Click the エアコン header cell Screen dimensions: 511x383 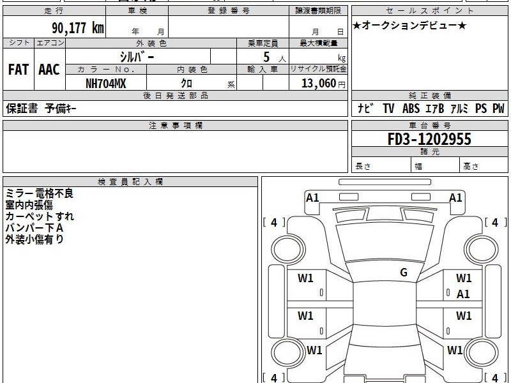coord(50,43)
